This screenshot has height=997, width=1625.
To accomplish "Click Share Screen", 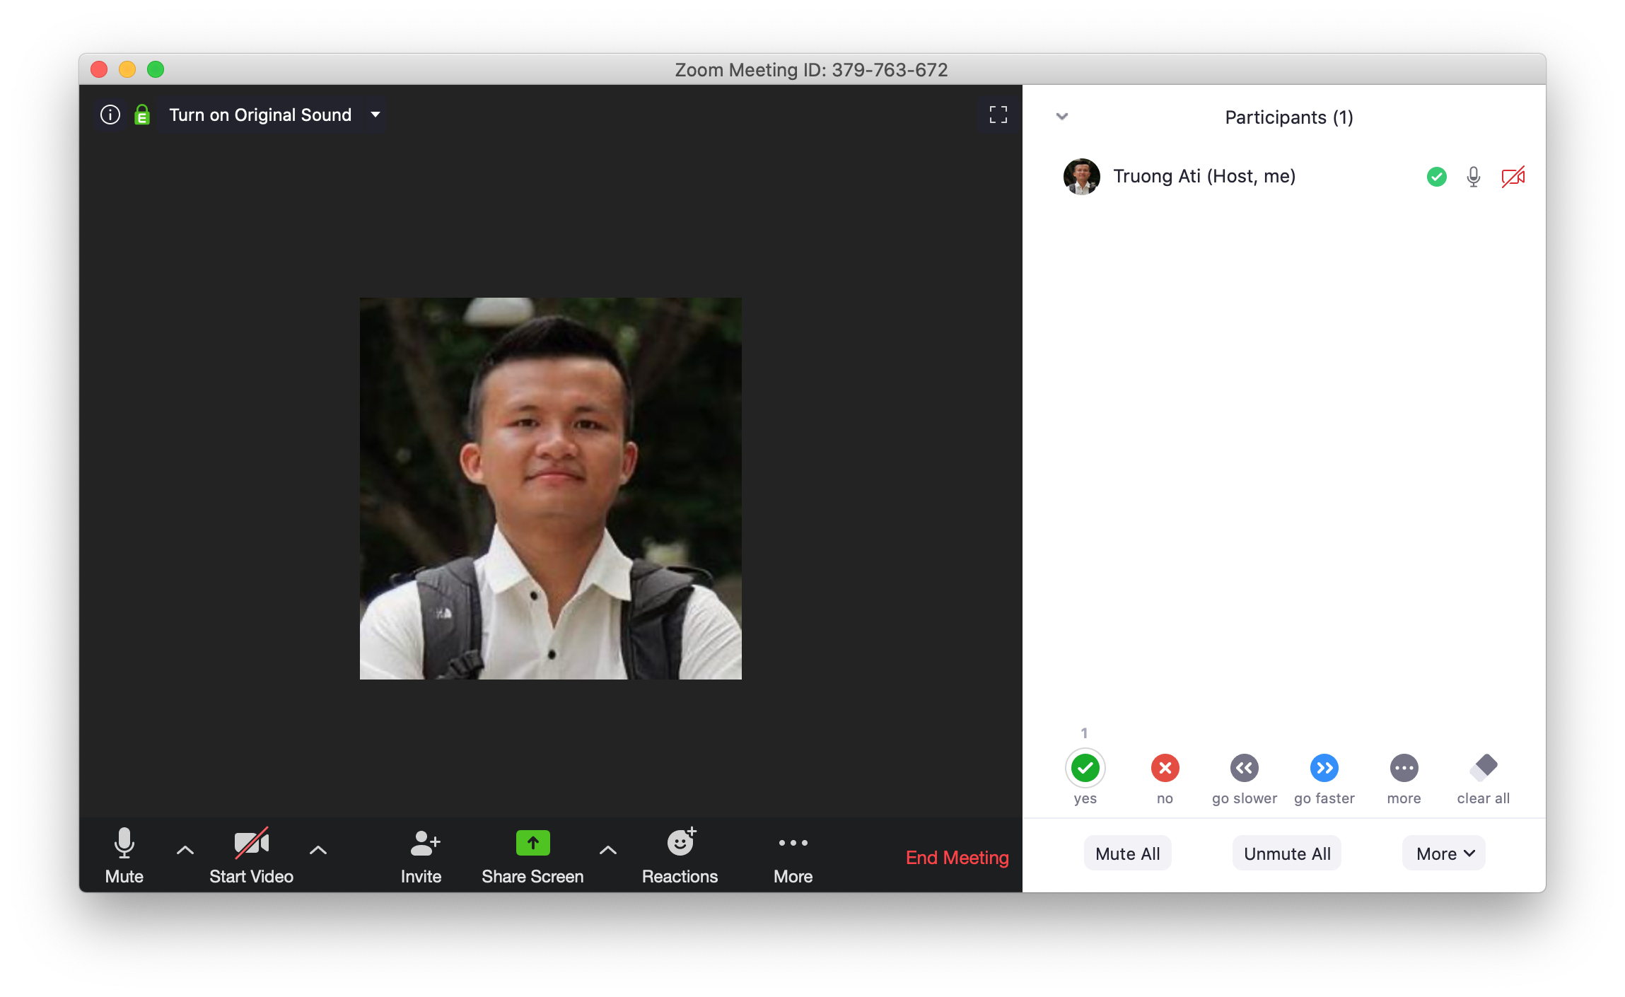I will click(x=532, y=856).
